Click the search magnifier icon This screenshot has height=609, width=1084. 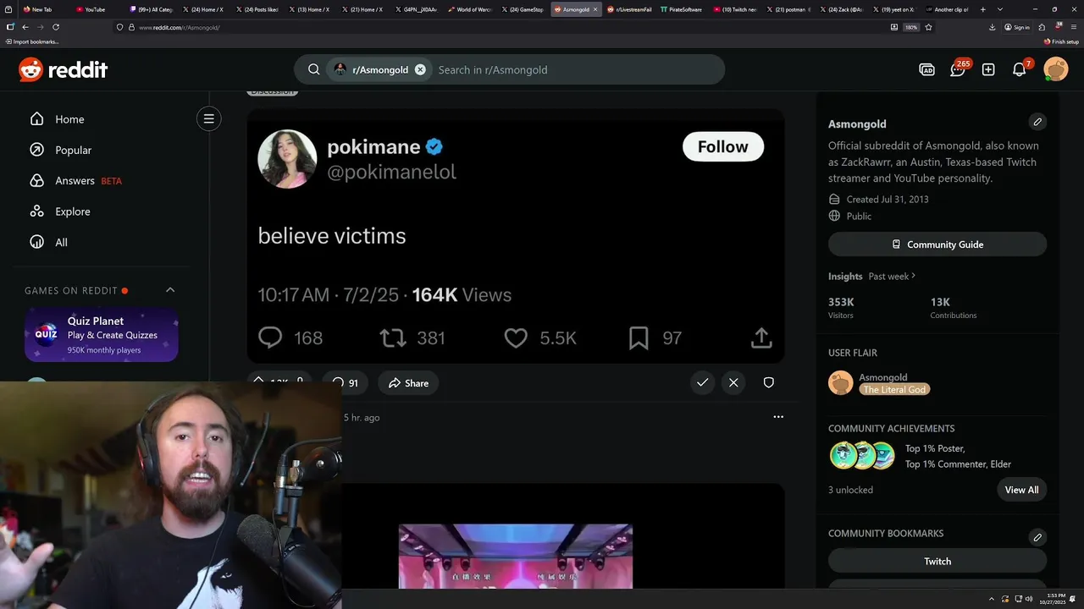coord(314,69)
